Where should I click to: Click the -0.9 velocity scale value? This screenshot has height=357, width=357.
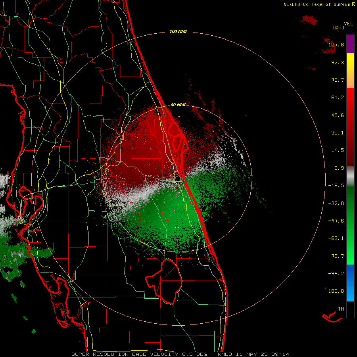coord(338,168)
